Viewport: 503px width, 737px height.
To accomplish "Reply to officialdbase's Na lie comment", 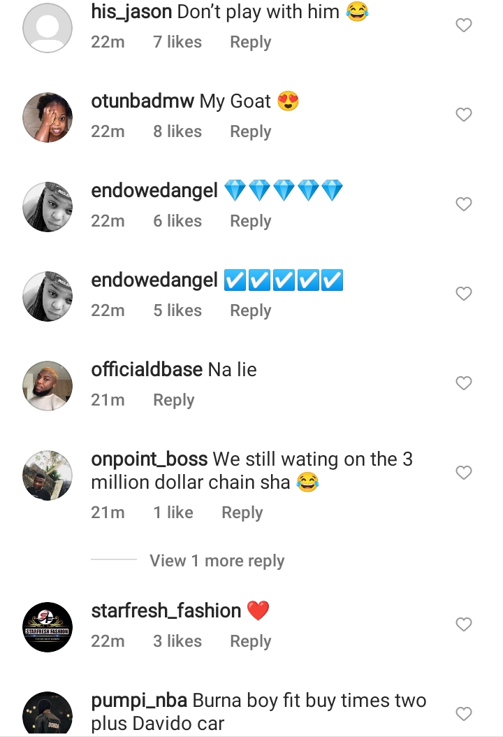I will click(x=173, y=400).
